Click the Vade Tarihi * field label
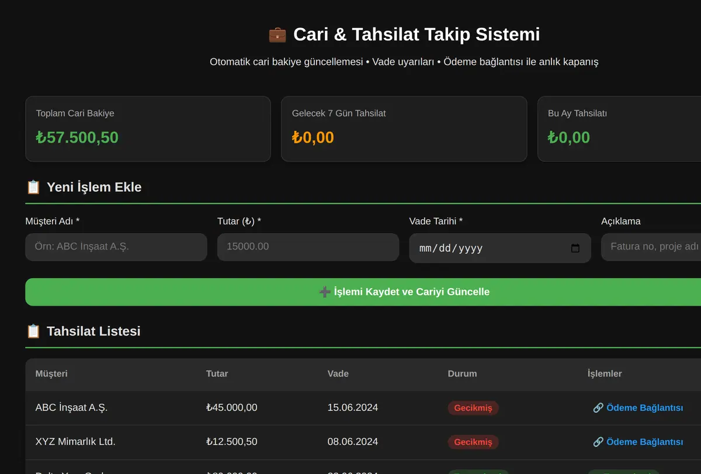Image resolution: width=701 pixels, height=474 pixels. click(x=436, y=222)
